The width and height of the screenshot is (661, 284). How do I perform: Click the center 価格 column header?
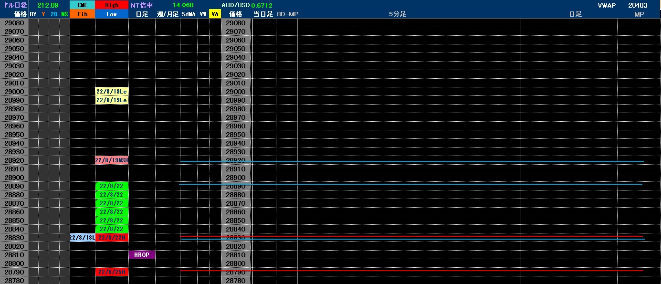236,14
